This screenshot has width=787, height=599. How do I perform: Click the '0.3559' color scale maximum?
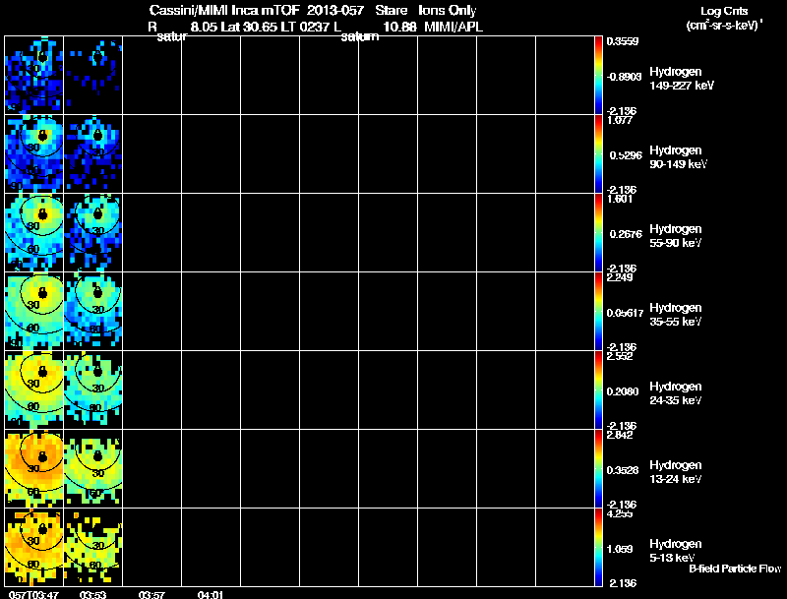[623, 41]
